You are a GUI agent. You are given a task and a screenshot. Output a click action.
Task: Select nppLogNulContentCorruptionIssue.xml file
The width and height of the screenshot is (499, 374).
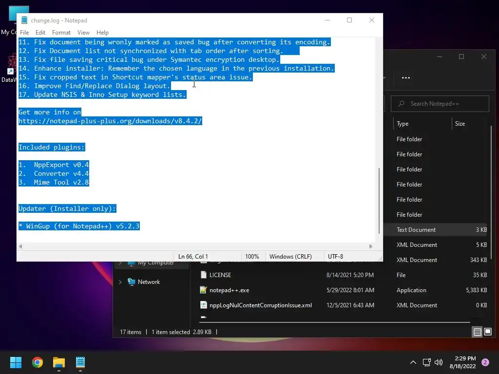261,305
